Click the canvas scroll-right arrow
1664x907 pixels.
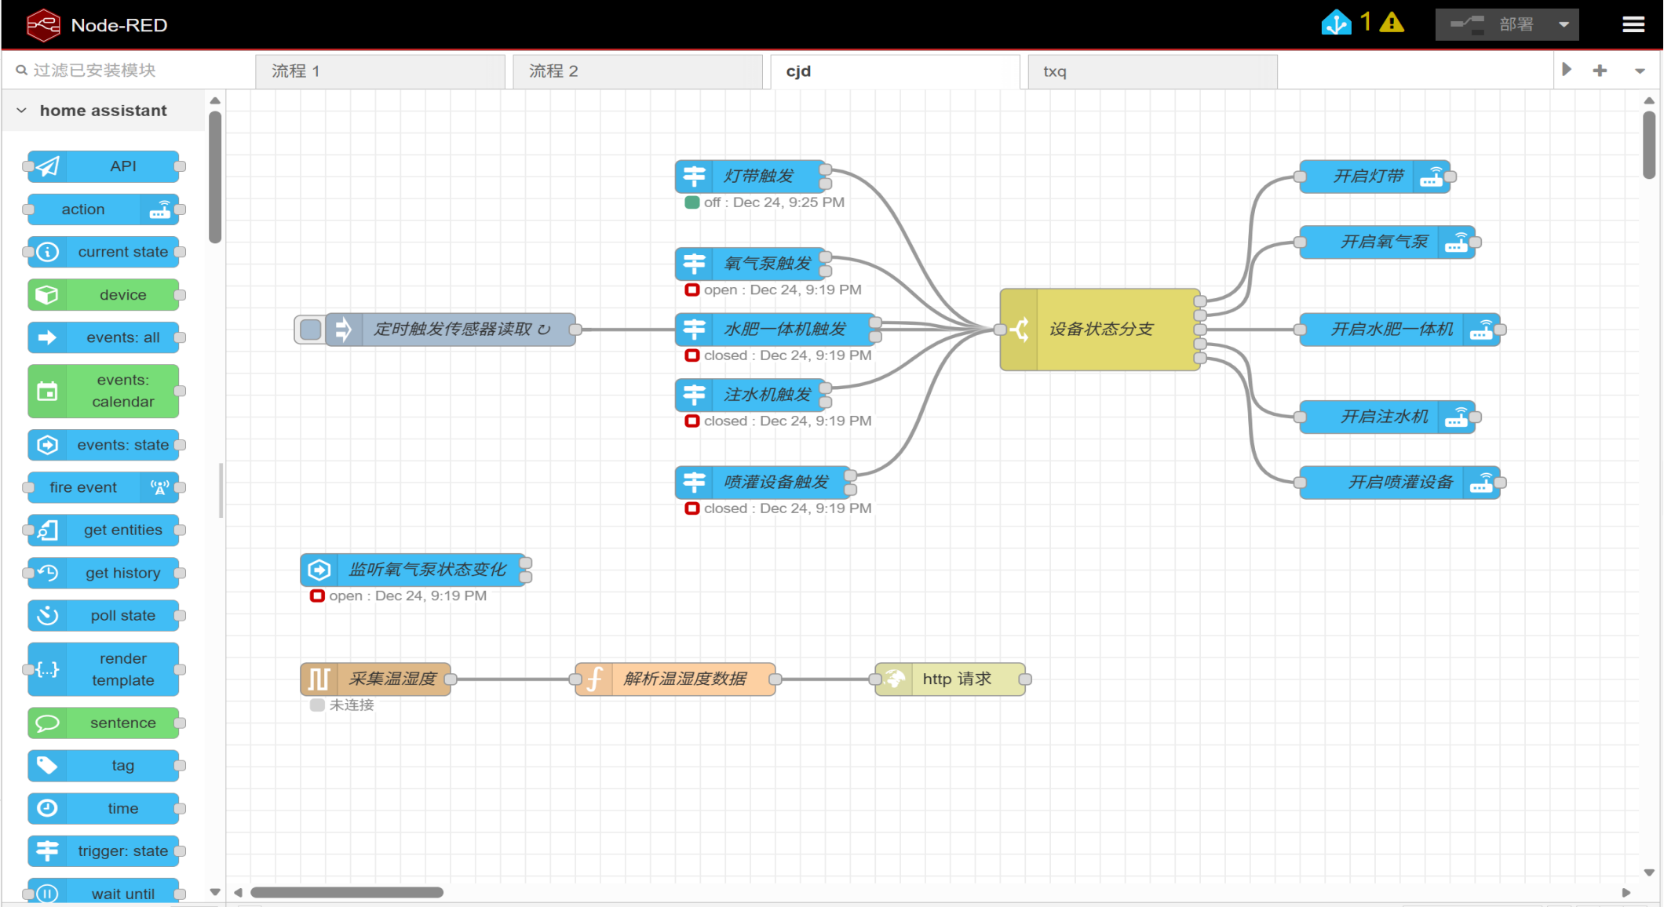tap(1626, 892)
